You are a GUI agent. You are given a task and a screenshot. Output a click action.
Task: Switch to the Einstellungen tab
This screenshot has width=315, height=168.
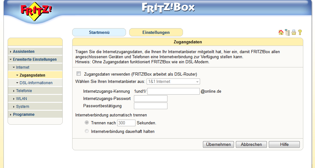[156, 32]
